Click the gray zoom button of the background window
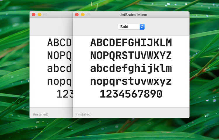The height and width of the screenshot is (140, 219). click(45, 15)
